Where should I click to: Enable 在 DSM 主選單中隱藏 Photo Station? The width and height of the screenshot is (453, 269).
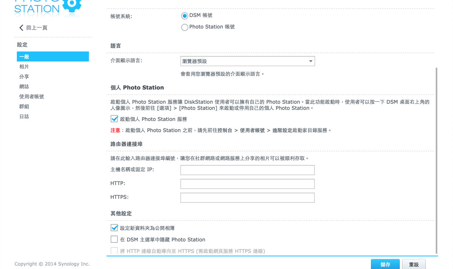tap(114, 239)
